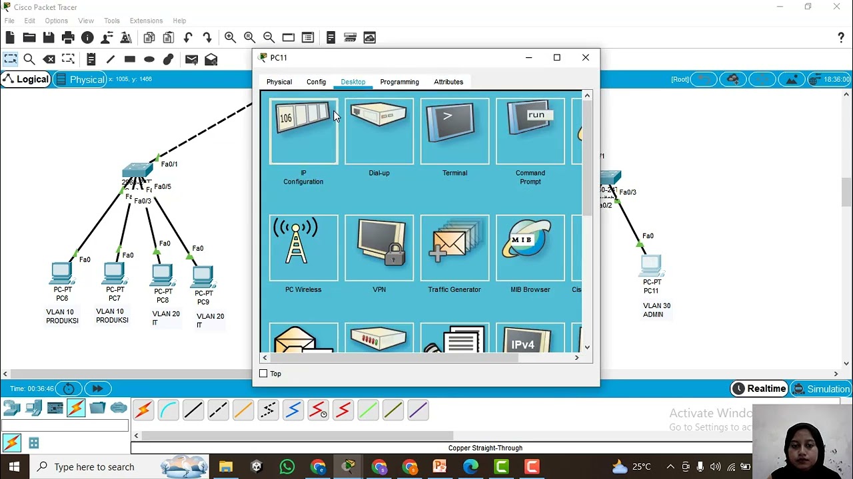This screenshot has height=479, width=853.
Task: Select the left switch device in workspace
Action: coord(137,171)
